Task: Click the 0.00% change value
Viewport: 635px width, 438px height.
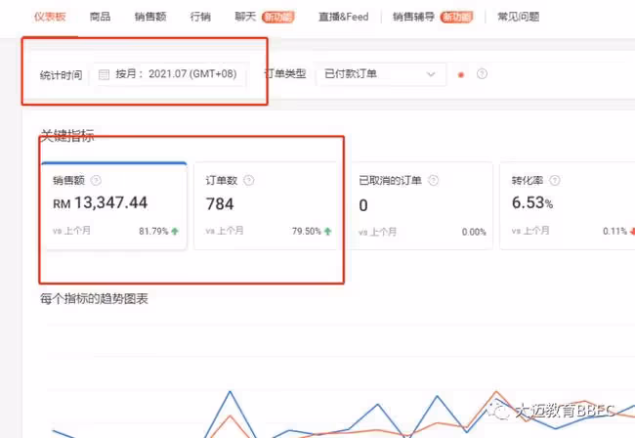Action: 474,232
